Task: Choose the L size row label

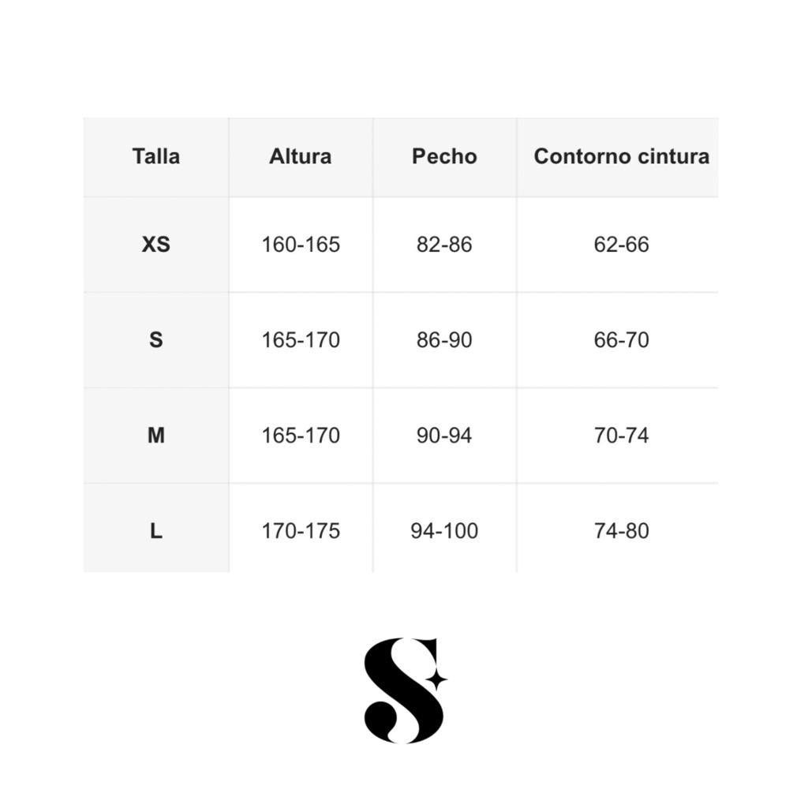Action: tap(156, 531)
